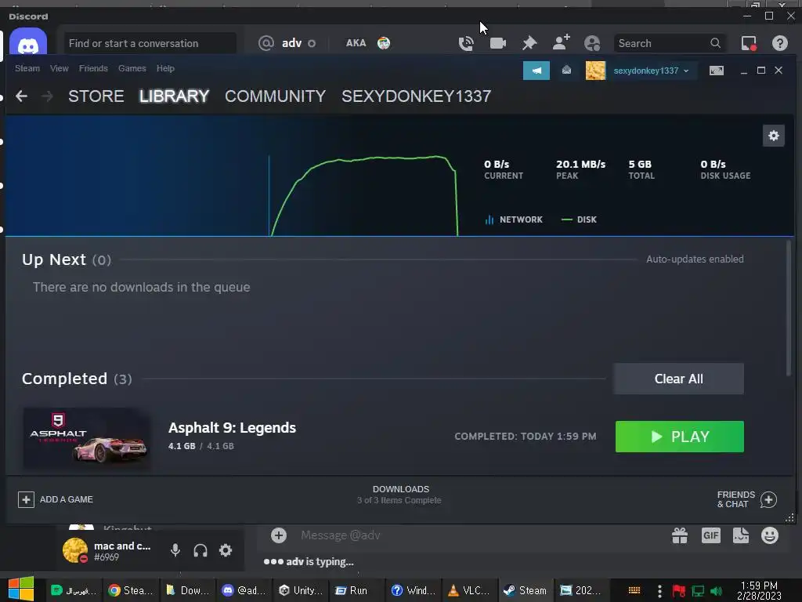The height and width of the screenshot is (602, 802).
Task: Switch to Chrome Steam taskbar item
Action: coord(131,590)
